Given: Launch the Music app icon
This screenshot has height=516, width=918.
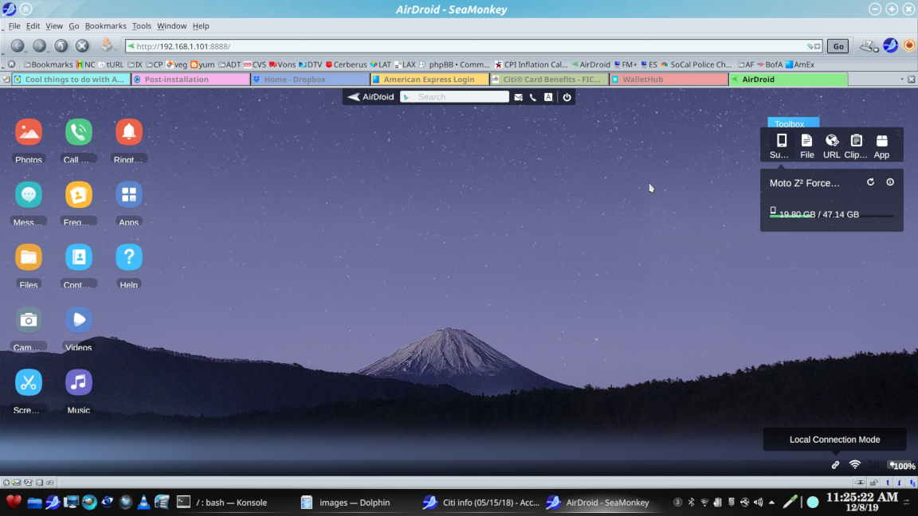Looking at the screenshot, I should point(78,383).
